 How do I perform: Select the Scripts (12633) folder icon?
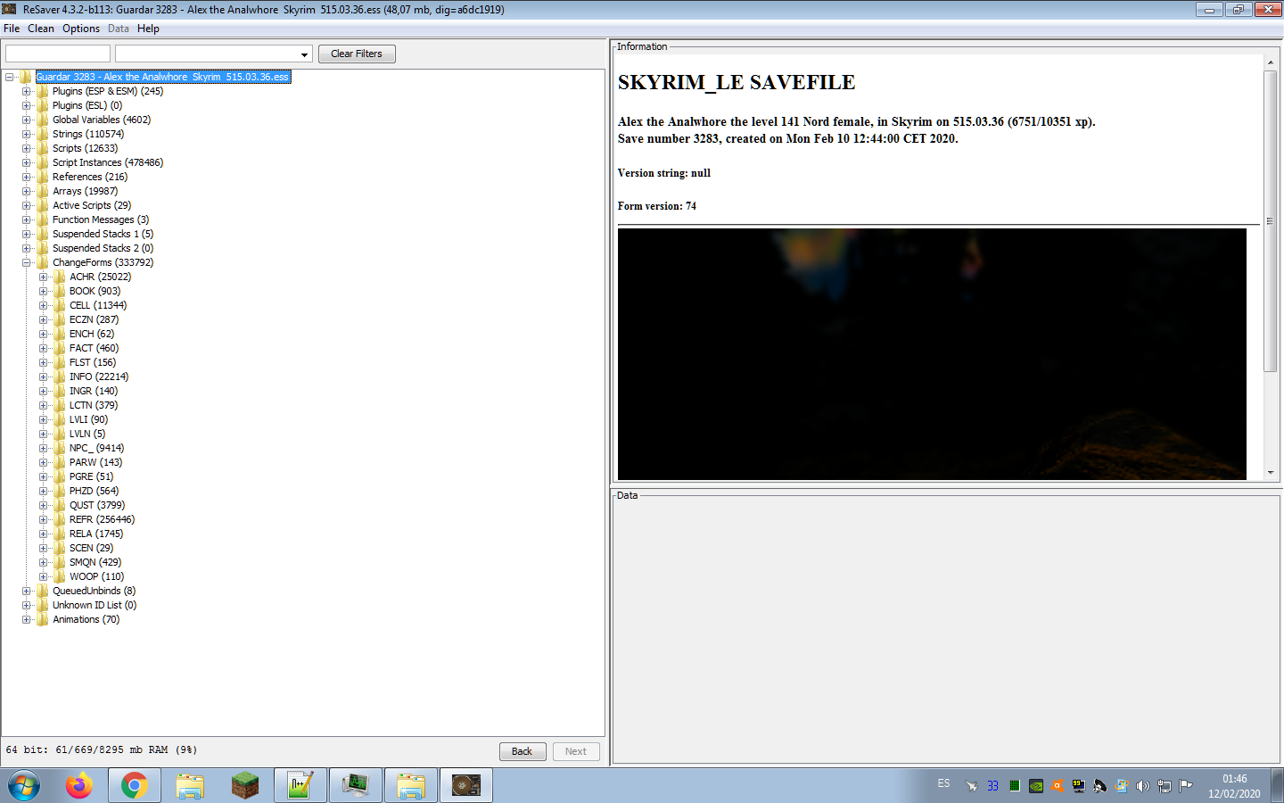[42, 148]
